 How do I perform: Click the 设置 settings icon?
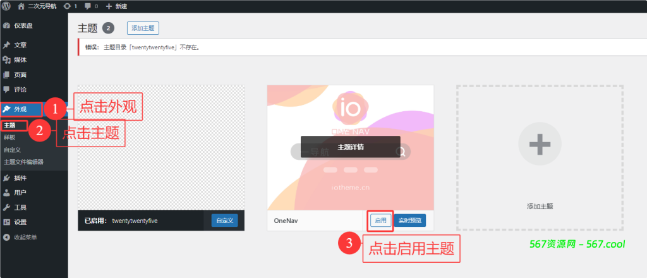(6, 222)
